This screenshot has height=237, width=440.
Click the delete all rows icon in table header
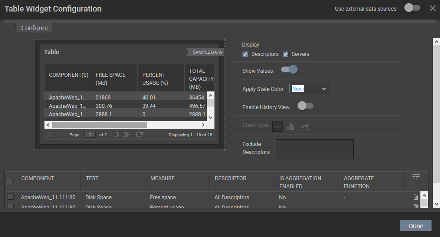pos(416,178)
